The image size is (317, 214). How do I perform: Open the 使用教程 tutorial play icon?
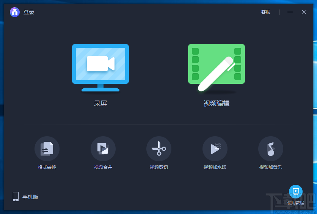(296, 192)
